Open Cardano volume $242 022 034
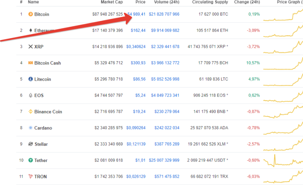This screenshot has width=303, height=185. tap(167, 128)
